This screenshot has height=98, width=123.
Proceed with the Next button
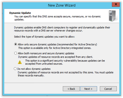click(89, 89)
